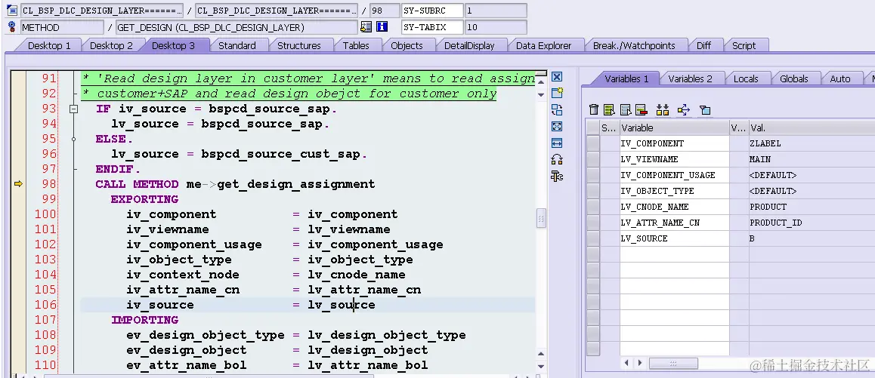Screen dimensions: 875x378
Task: Click variable name LV_VIEWNAME
Action: [649, 159]
